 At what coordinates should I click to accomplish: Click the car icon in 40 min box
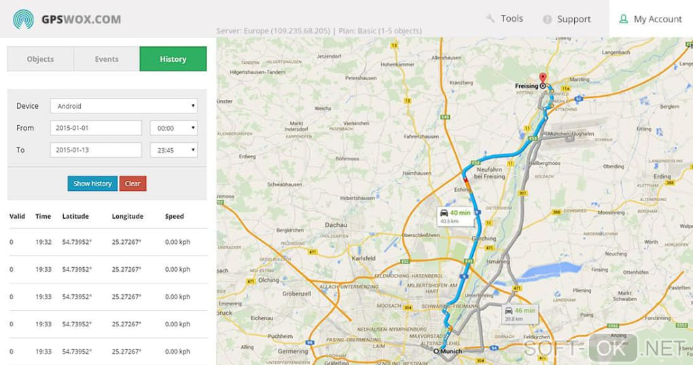(x=444, y=213)
